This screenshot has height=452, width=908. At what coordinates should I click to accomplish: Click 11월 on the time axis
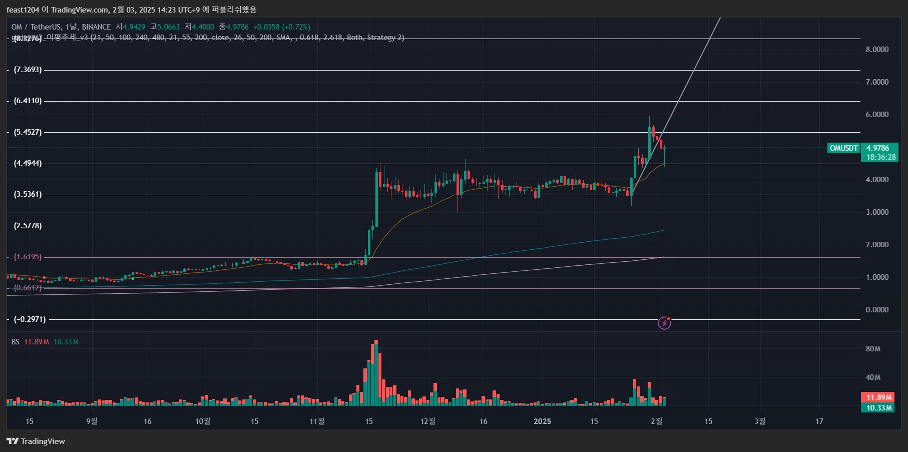[x=317, y=421]
